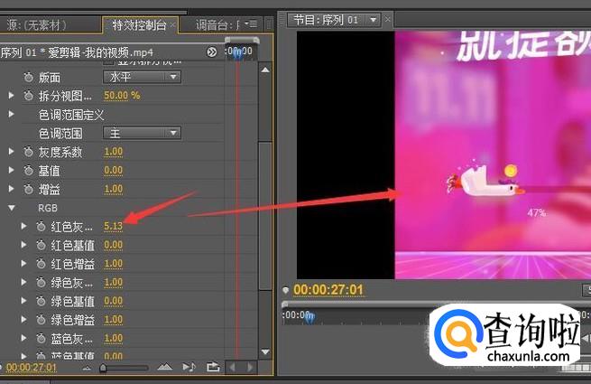Toggle animation stopwatch for 灰度系数
Viewport: 591px width, 384px height.
pyautogui.click(x=29, y=152)
